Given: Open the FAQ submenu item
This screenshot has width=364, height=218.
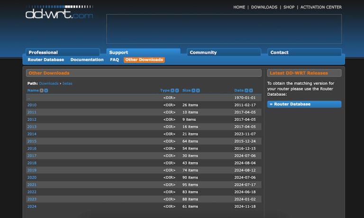Looking at the screenshot, I should (114, 60).
